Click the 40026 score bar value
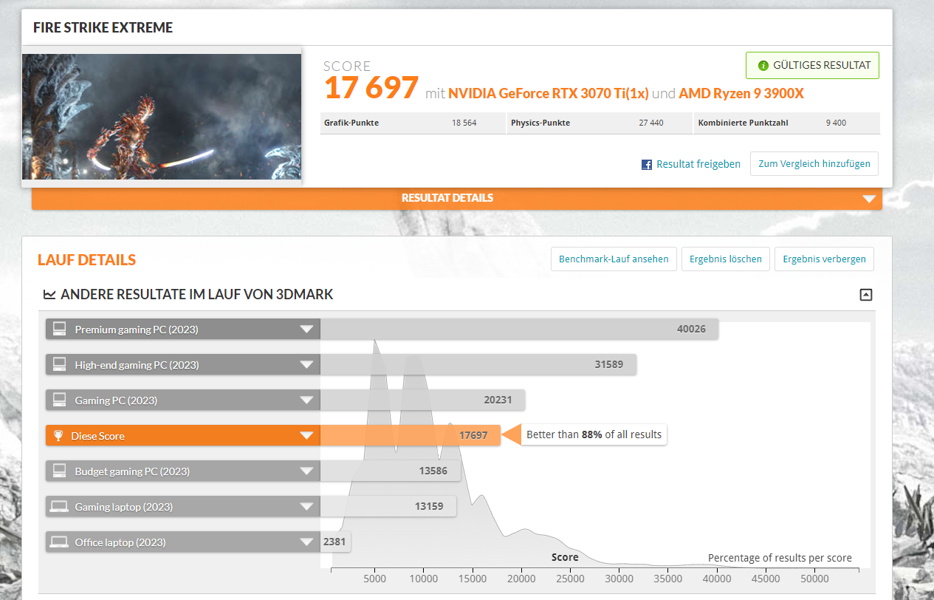 691,329
